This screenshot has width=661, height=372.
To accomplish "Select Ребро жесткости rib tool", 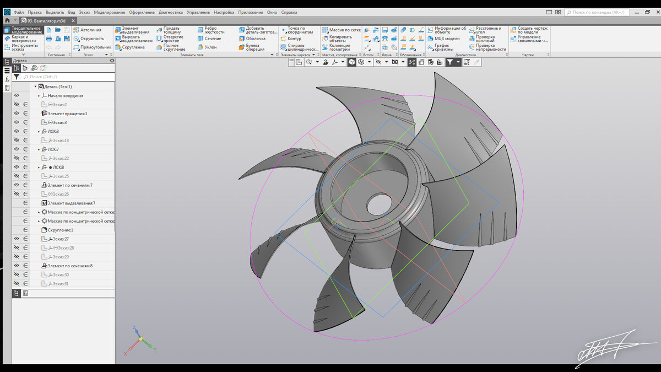I will point(211,30).
